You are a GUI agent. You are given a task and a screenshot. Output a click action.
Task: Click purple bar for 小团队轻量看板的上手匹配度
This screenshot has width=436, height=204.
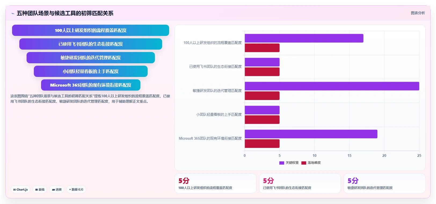click(262, 110)
